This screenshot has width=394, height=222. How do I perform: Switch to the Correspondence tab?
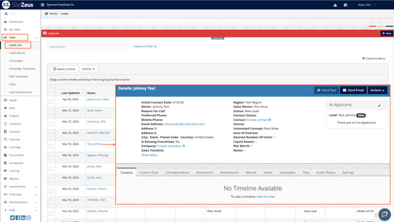tap(177, 173)
